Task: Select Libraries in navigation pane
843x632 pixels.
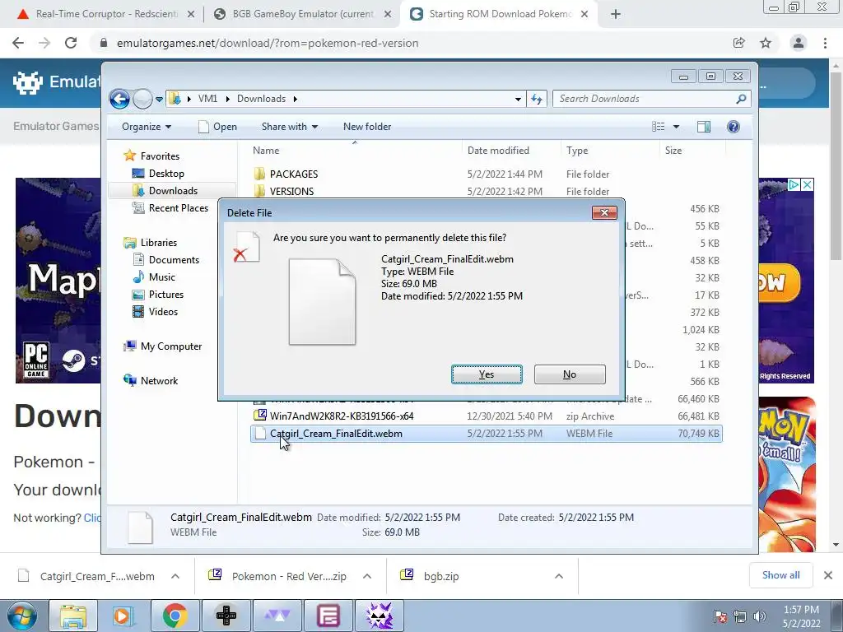Action: [x=159, y=243]
